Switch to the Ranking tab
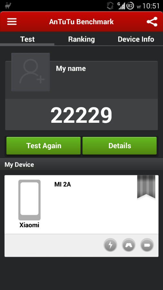The image size is (163, 290). pyautogui.click(x=81, y=39)
